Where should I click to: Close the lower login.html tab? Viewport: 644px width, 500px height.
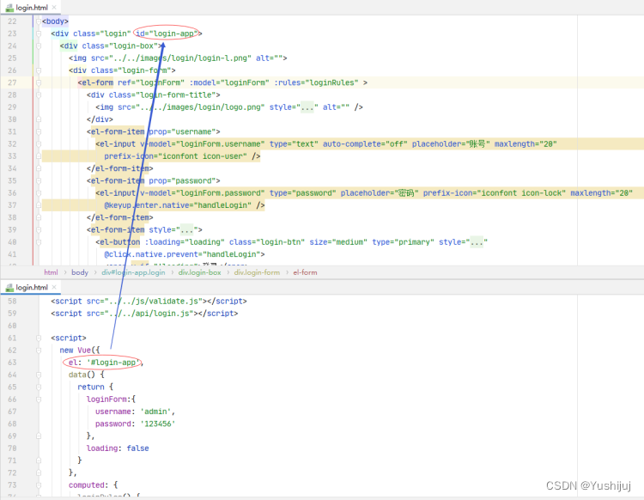pyautogui.click(x=54, y=287)
